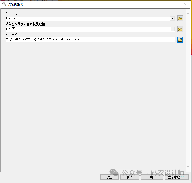Click the hammer tool icon in title bar

pyautogui.click(x=4, y=4)
